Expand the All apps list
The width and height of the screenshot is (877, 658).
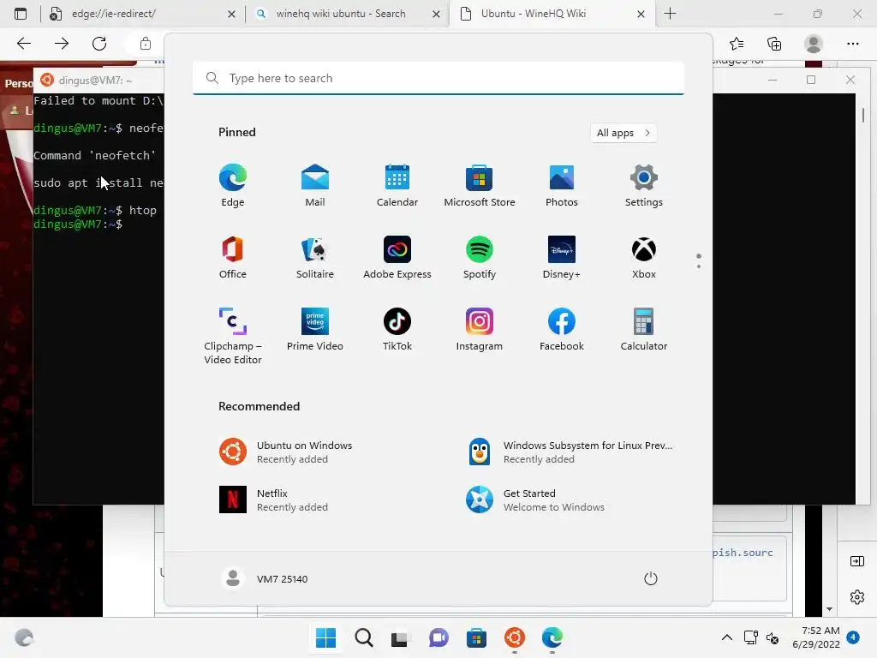pyautogui.click(x=623, y=133)
